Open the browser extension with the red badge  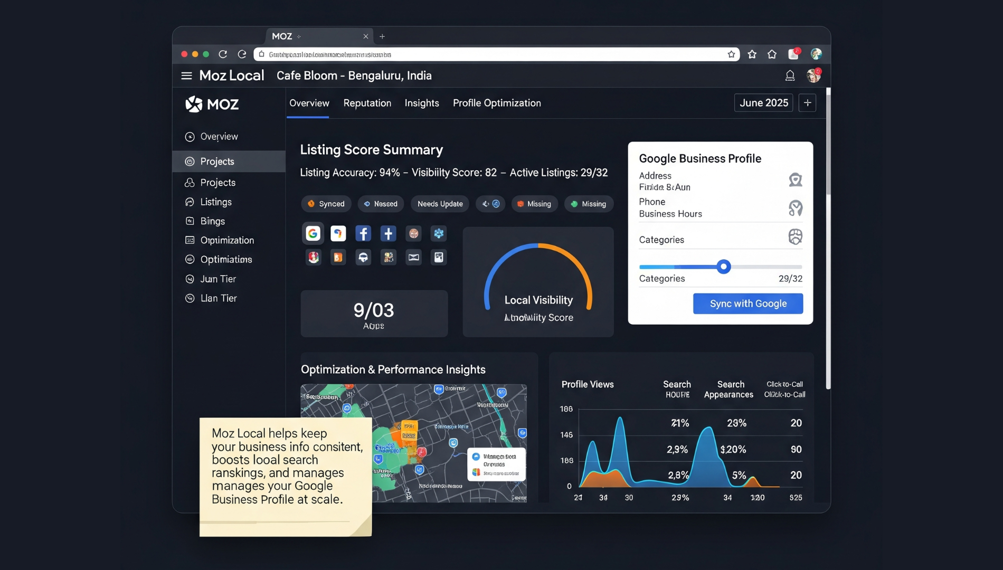click(x=793, y=54)
